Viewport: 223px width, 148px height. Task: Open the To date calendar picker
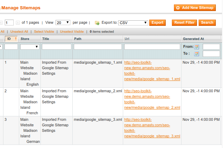point(197,54)
